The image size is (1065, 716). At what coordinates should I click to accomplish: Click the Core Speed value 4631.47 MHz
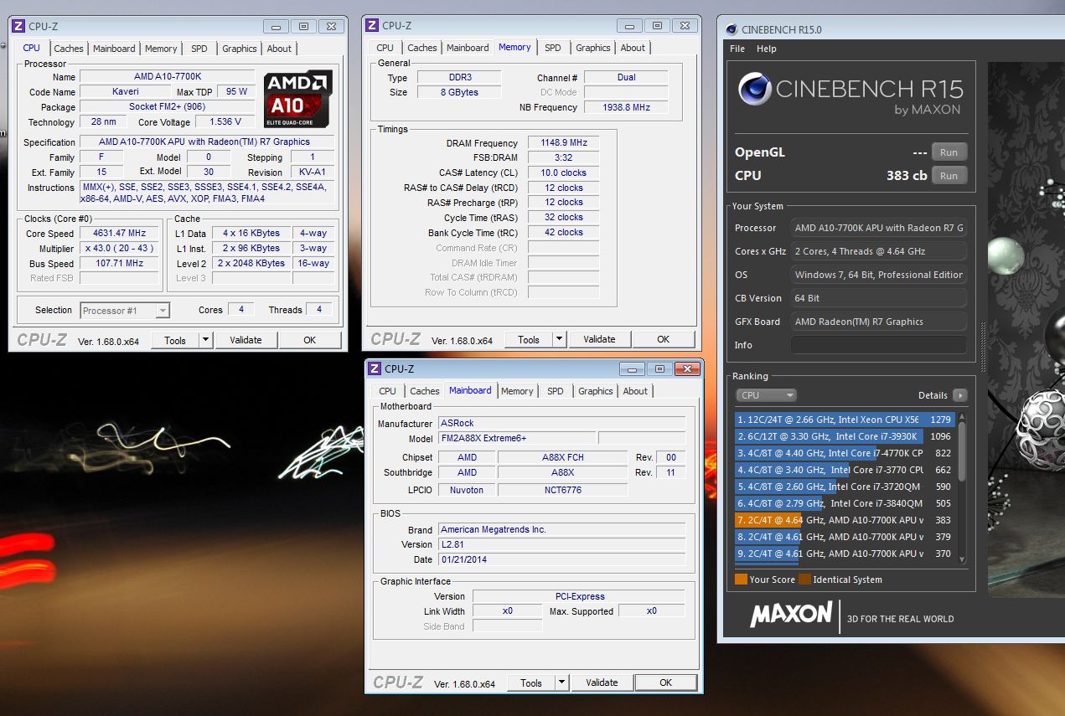pos(120,234)
